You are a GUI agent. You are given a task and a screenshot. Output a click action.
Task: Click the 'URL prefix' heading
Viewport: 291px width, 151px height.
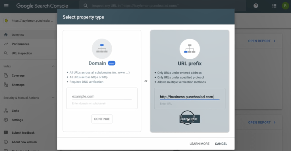coord(190,64)
